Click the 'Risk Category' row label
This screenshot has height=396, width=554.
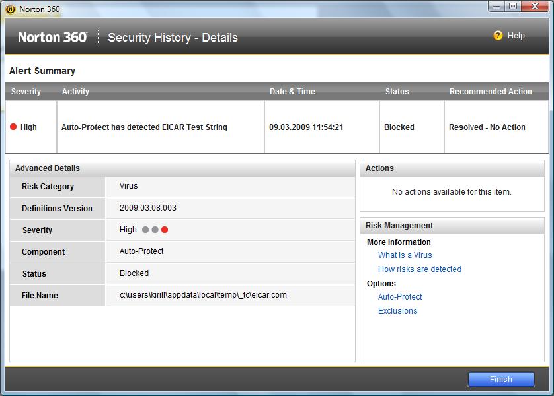[x=48, y=187]
